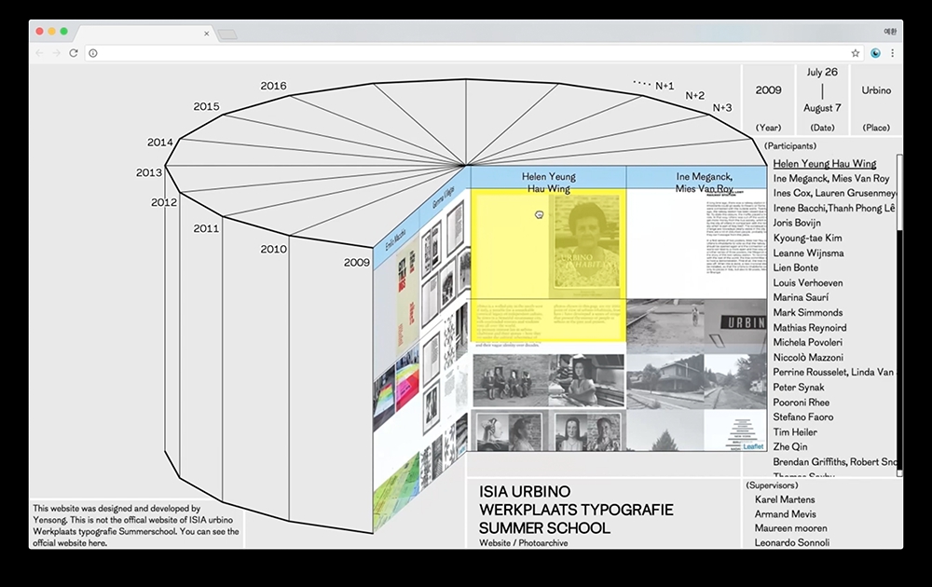Viewport: 932px width, 587px height.
Task: Click the blue circular extension icon
Action: click(875, 53)
